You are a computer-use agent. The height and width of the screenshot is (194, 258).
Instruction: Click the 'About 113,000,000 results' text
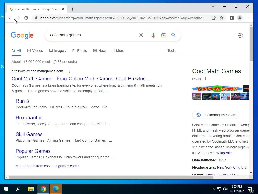coord(44,62)
